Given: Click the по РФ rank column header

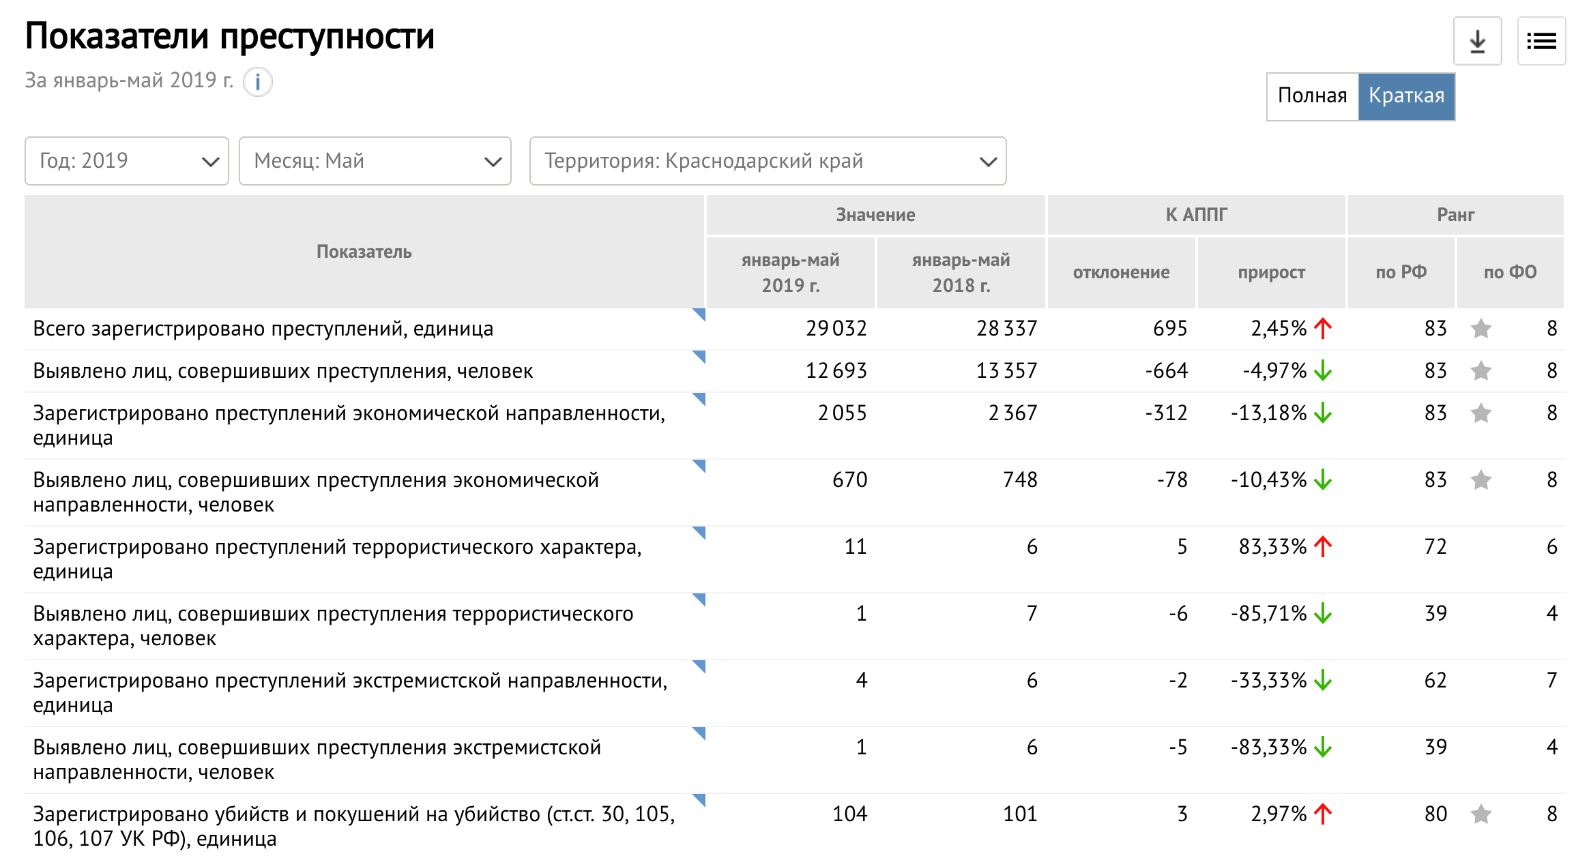Looking at the screenshot, I should pyautogui.click(x=1401, y=272).
